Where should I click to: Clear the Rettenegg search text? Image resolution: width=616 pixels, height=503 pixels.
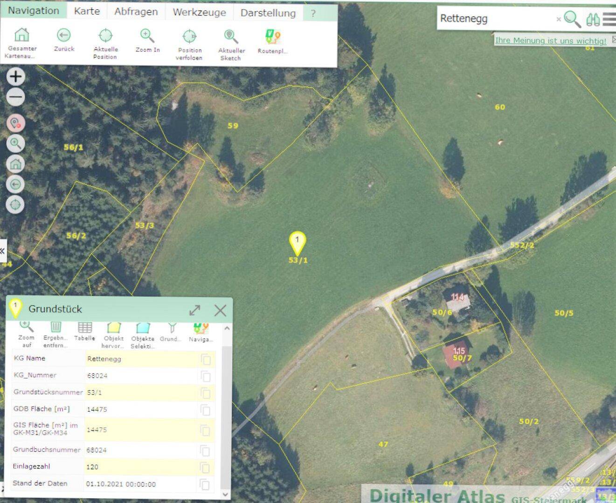559,19
